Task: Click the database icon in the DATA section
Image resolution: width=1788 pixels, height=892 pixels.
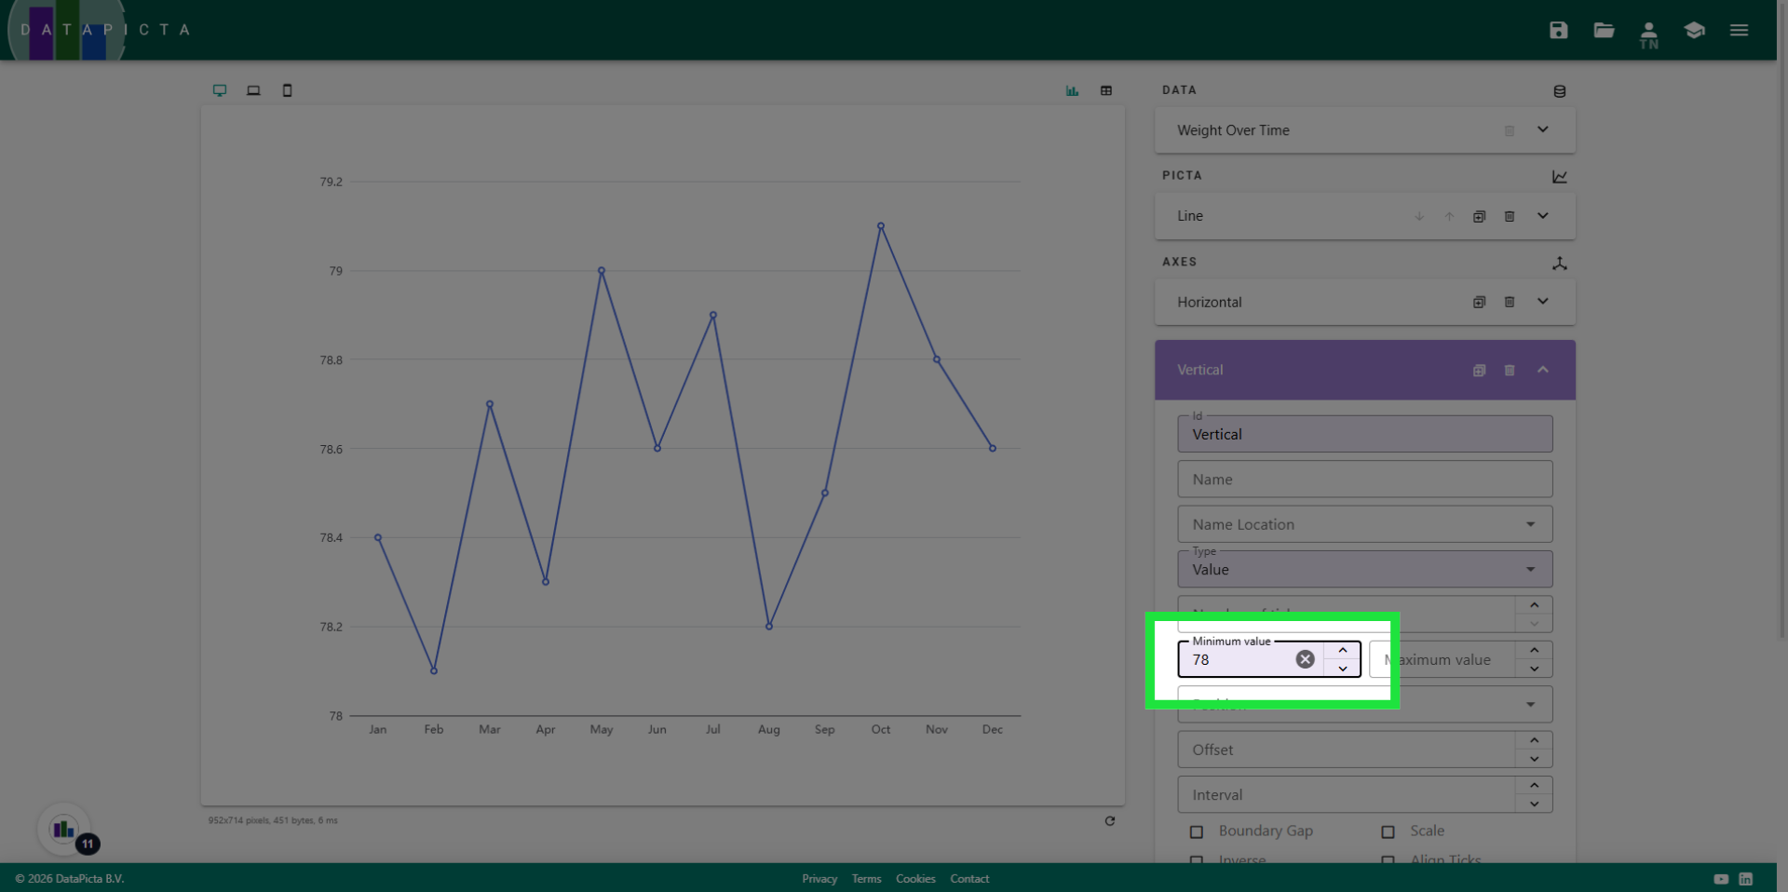Action: point(1559,91)
